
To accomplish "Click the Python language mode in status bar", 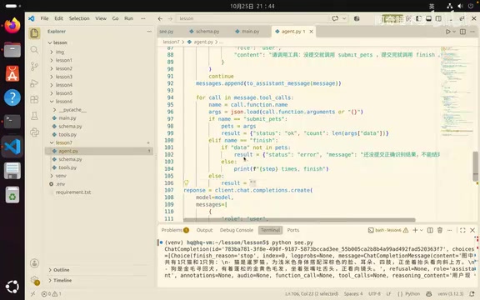I will coord(412,294).
